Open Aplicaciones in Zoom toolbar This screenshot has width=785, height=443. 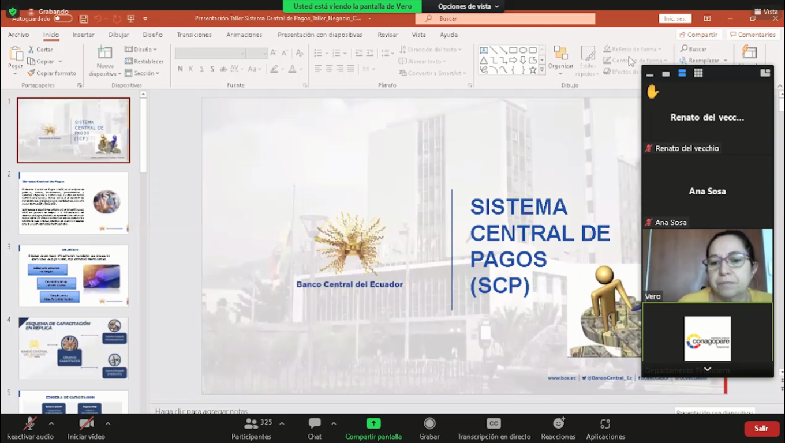coord(605,428)
